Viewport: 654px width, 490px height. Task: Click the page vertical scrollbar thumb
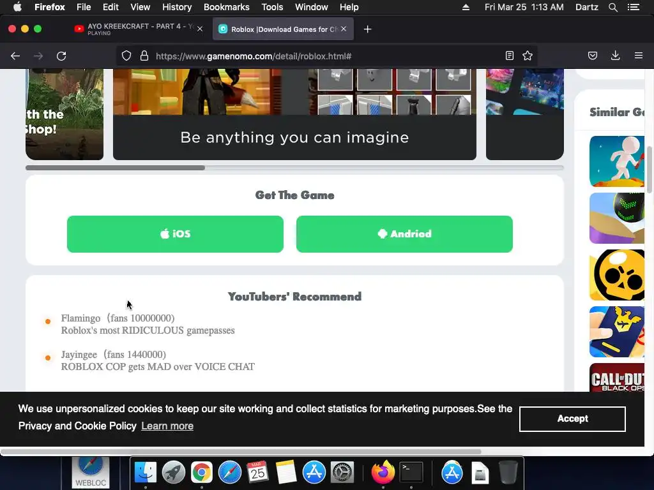[x=650, y=170]
